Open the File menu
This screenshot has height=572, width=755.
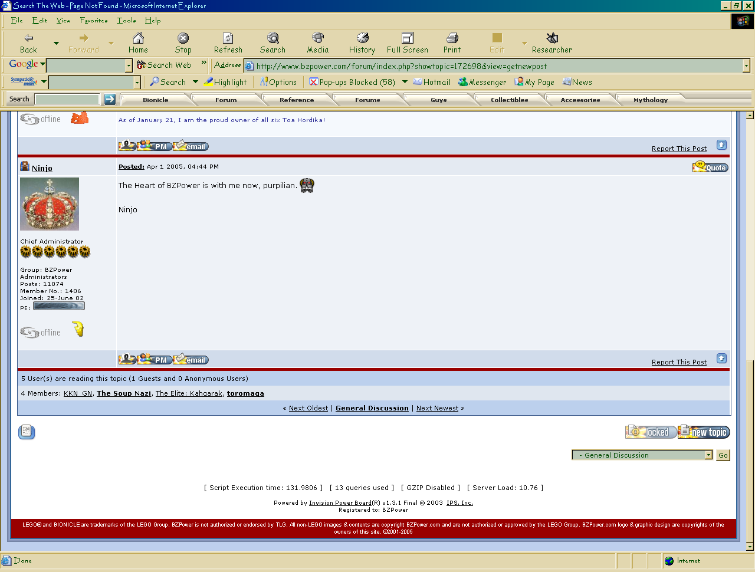pyautogui.click(x=17, y=20)
